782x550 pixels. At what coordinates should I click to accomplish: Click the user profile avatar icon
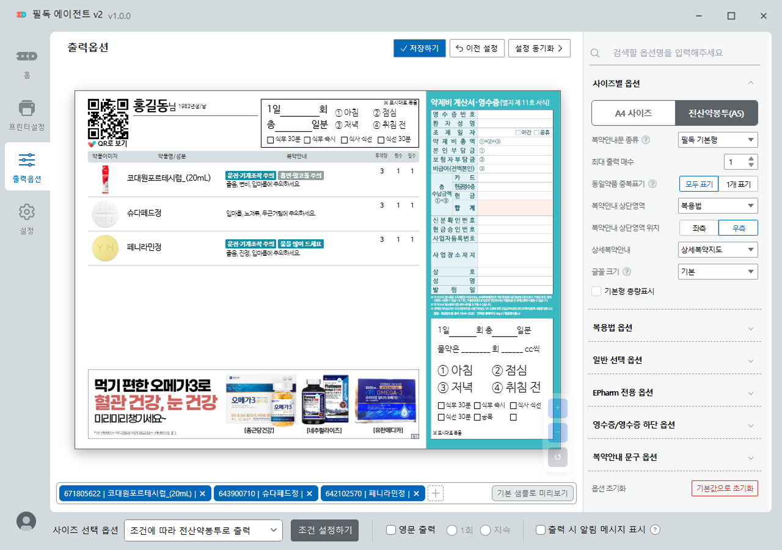[x=26, y=521]
